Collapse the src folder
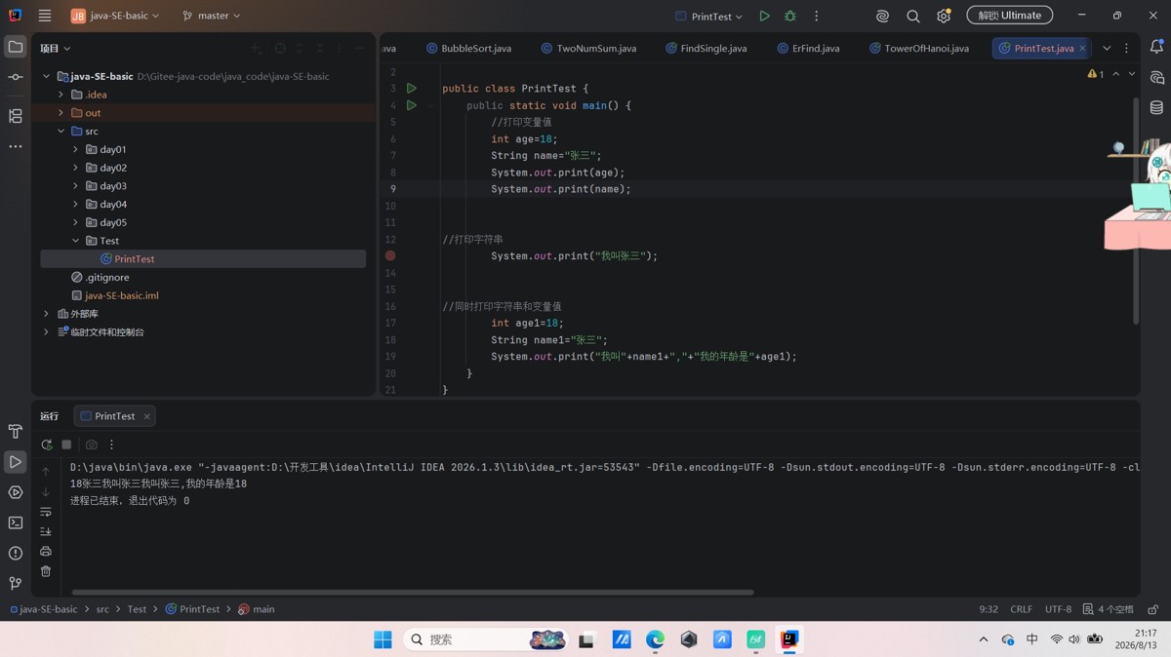The width and height of the screenshot is (1171, 657). 61,131
